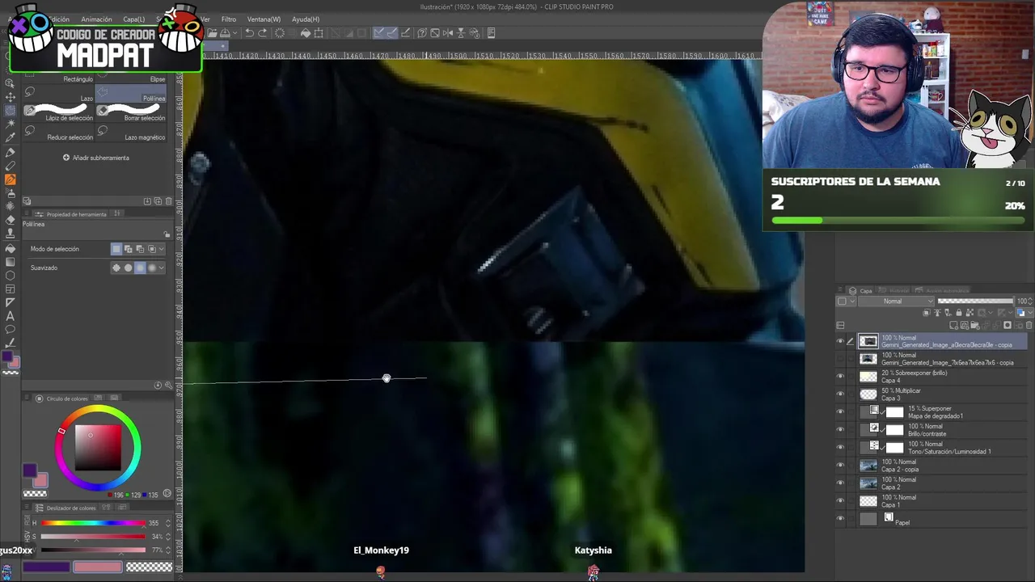This screenshot has width=1035, height=582.
Task: Choose the Lazo selection sub tool
Action: click(59, 95)
